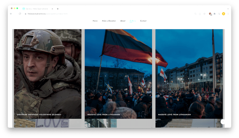Open the yellow profile avatar
Viewport: 239px width, 138px height.
223,14
